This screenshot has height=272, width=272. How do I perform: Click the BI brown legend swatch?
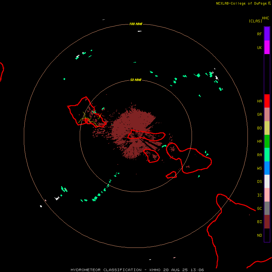[267, 222]
